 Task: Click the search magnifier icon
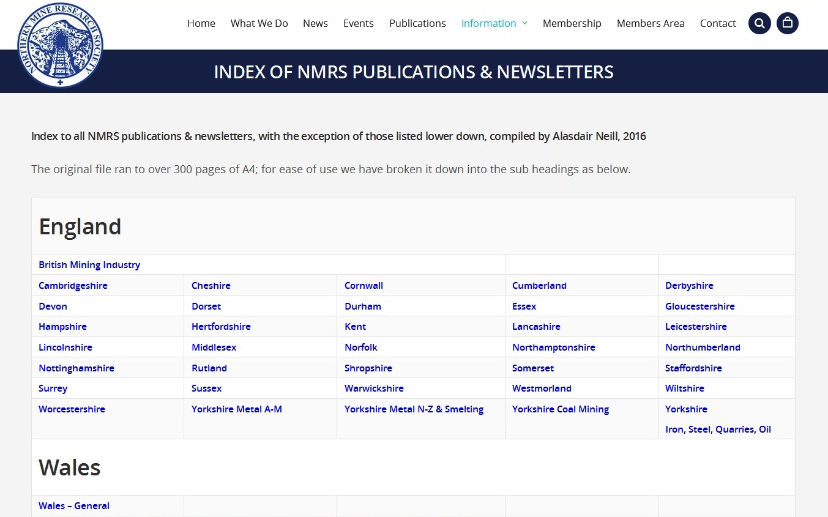click(759, 23)
